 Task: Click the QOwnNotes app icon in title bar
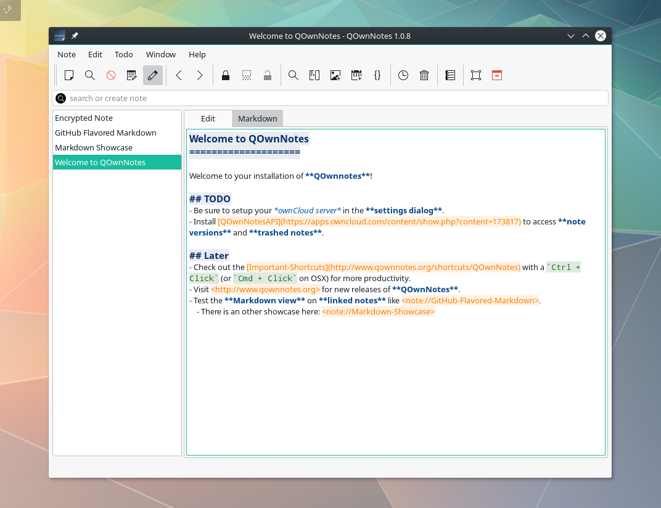[60, 36]
